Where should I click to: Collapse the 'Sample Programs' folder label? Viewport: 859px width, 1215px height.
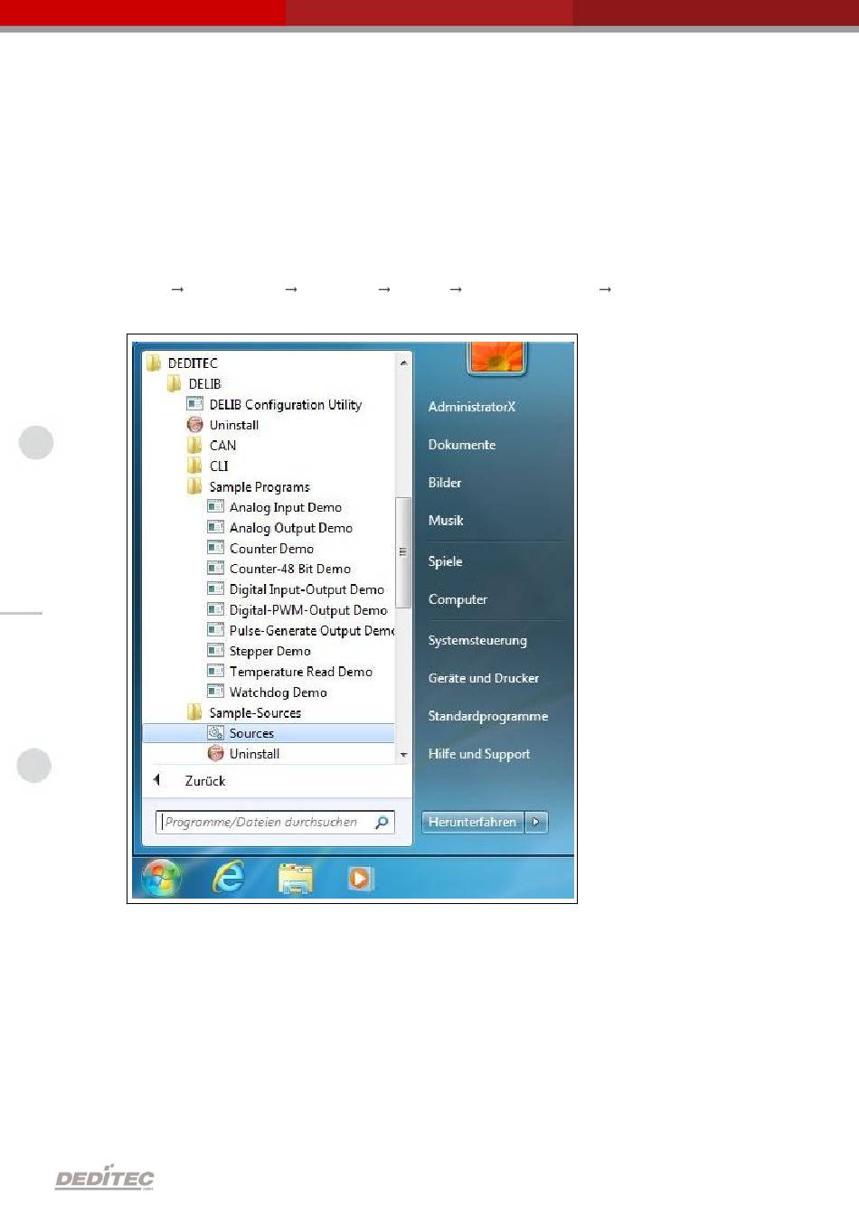[x=260, y=487]
